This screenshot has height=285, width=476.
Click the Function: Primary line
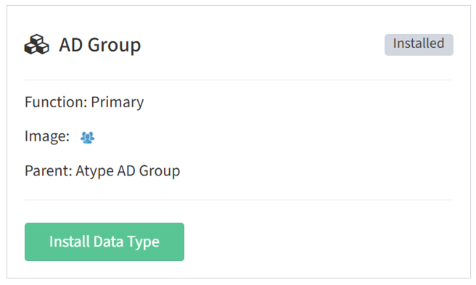coord(84,102)
